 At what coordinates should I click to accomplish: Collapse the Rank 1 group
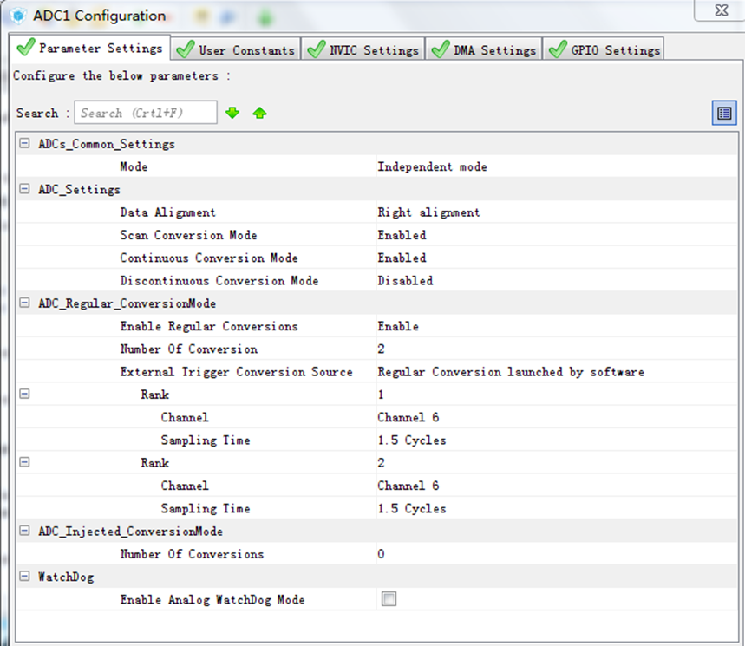24,395
